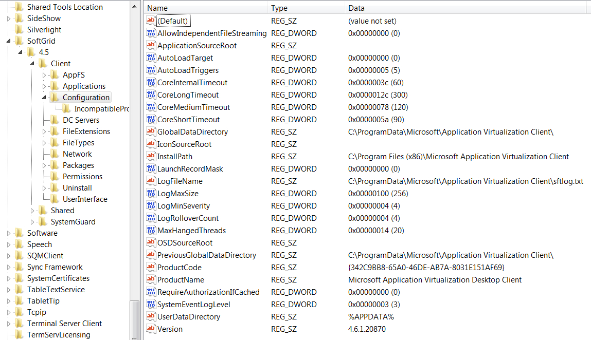Screen dimensions: 591x340
Task: Expand the AppFS tree node
Action: click(x=44, y=75)
